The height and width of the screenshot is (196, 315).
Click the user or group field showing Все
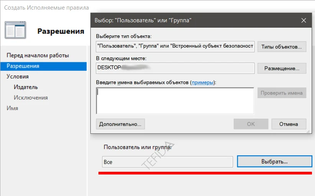pos(167,162)
